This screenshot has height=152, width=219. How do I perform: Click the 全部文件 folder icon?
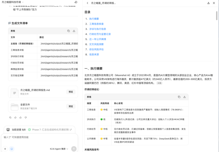click(x=15, y=107)
